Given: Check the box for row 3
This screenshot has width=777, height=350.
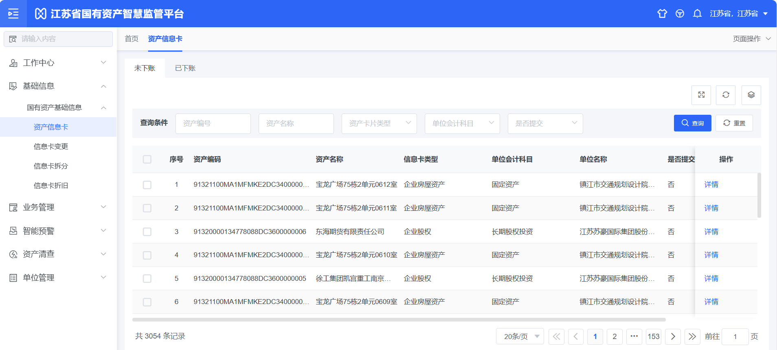Looking at the screenshot, I should (147, 232).
